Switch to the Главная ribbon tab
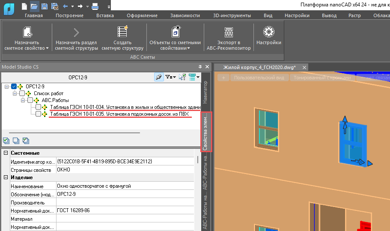 tap(33, 15)
